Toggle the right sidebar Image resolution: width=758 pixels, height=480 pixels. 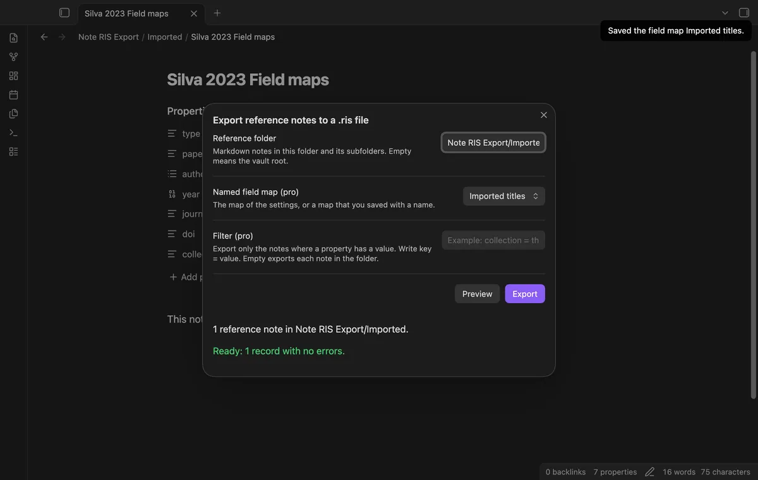[x=744, y=13]
